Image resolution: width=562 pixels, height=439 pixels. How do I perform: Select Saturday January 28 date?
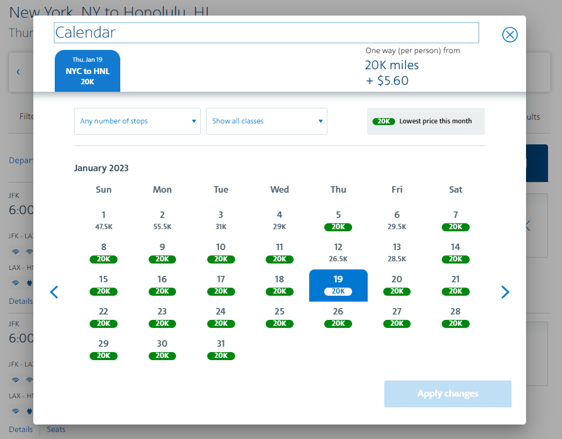(456, 318)
